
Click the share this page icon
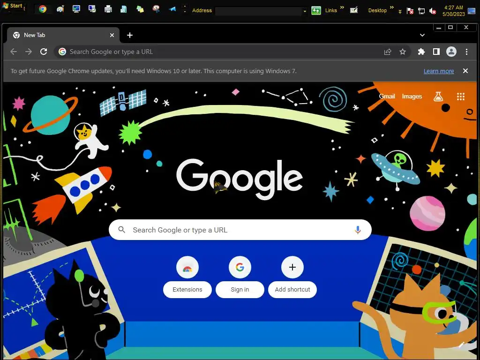click(388, 52)
